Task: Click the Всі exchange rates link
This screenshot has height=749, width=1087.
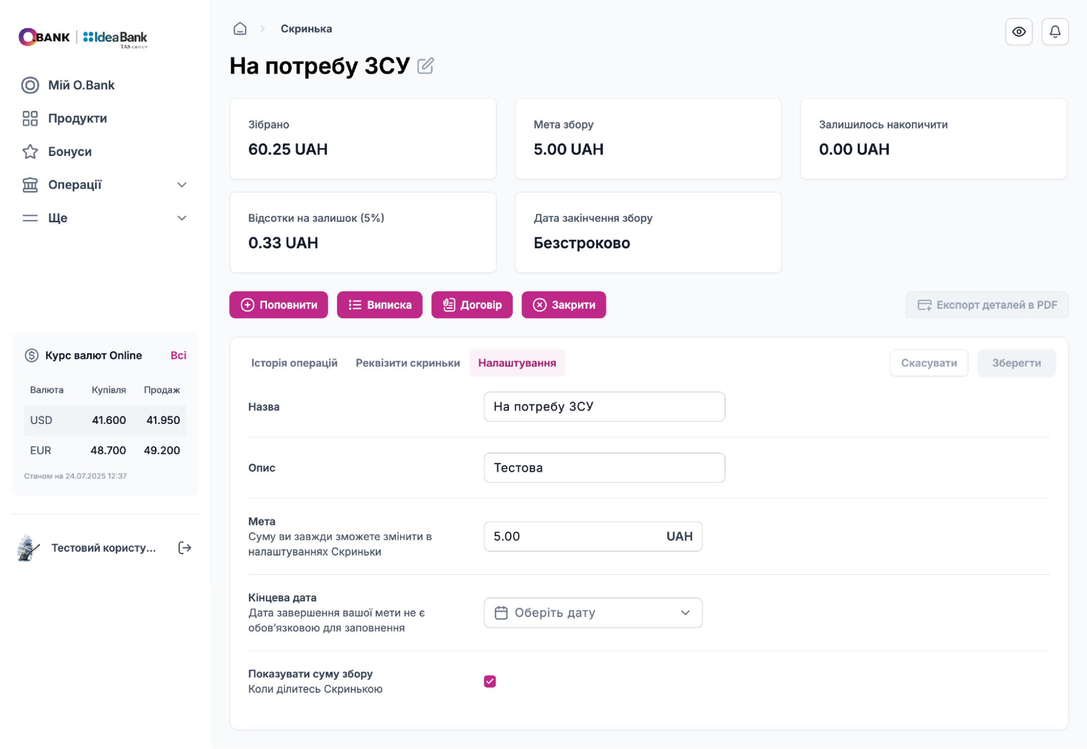Action: [x=178, y=355]
